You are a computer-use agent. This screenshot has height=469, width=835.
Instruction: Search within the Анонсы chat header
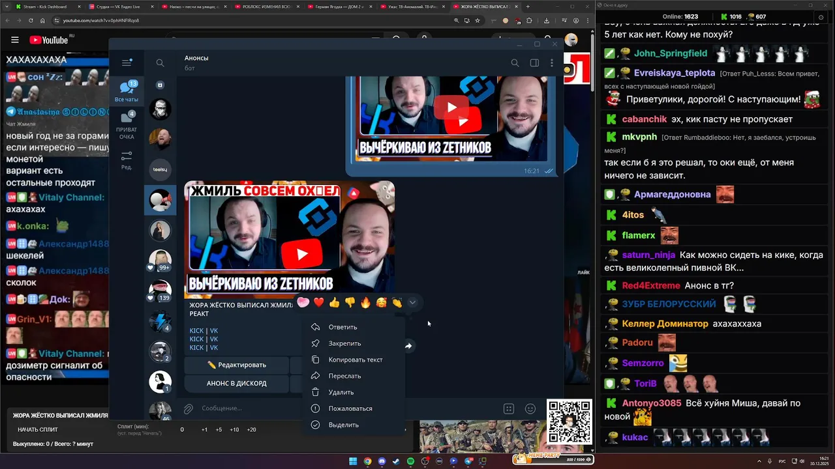coord(515,63)
